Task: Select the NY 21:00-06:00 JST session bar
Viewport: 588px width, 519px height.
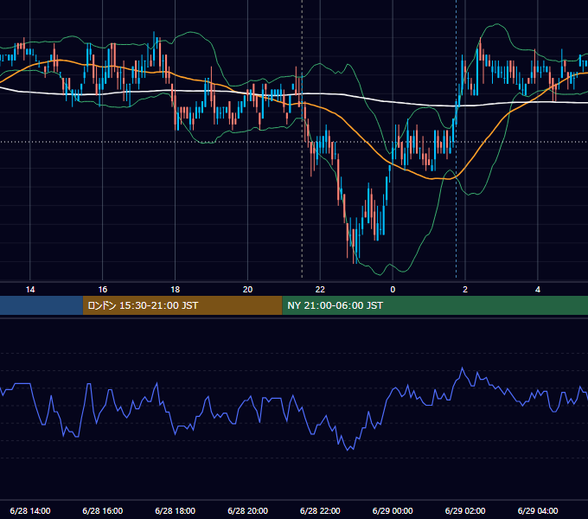Action: (x=435, y=305)
